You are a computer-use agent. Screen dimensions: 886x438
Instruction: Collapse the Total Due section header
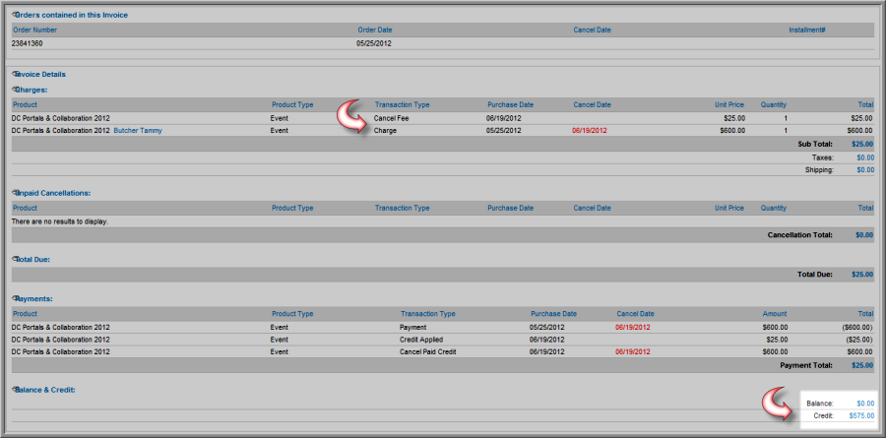coord(14,260)
